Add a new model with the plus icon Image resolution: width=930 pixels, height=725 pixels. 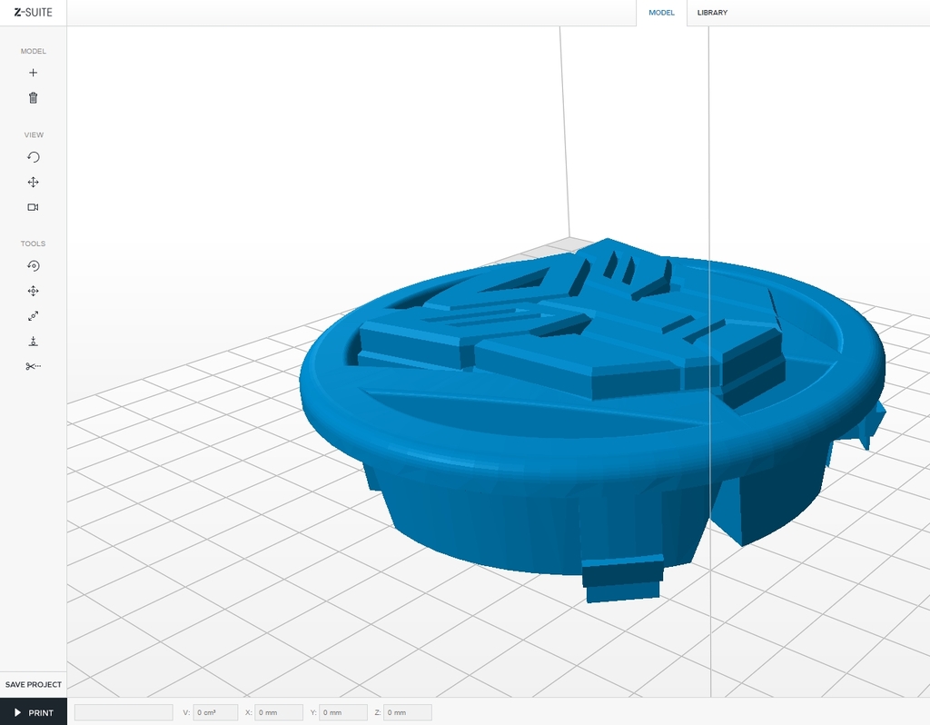click(x=33, y=73)
